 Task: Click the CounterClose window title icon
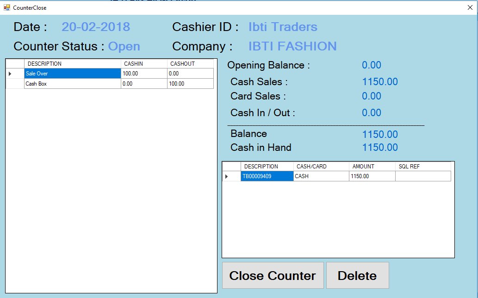coord(7,7)
